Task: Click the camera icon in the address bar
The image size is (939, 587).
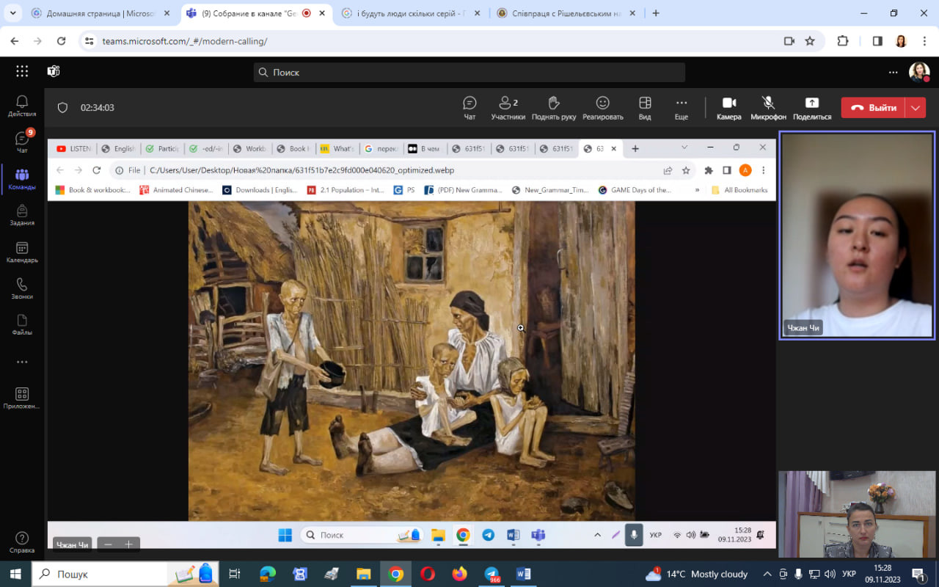Action: 789,41
